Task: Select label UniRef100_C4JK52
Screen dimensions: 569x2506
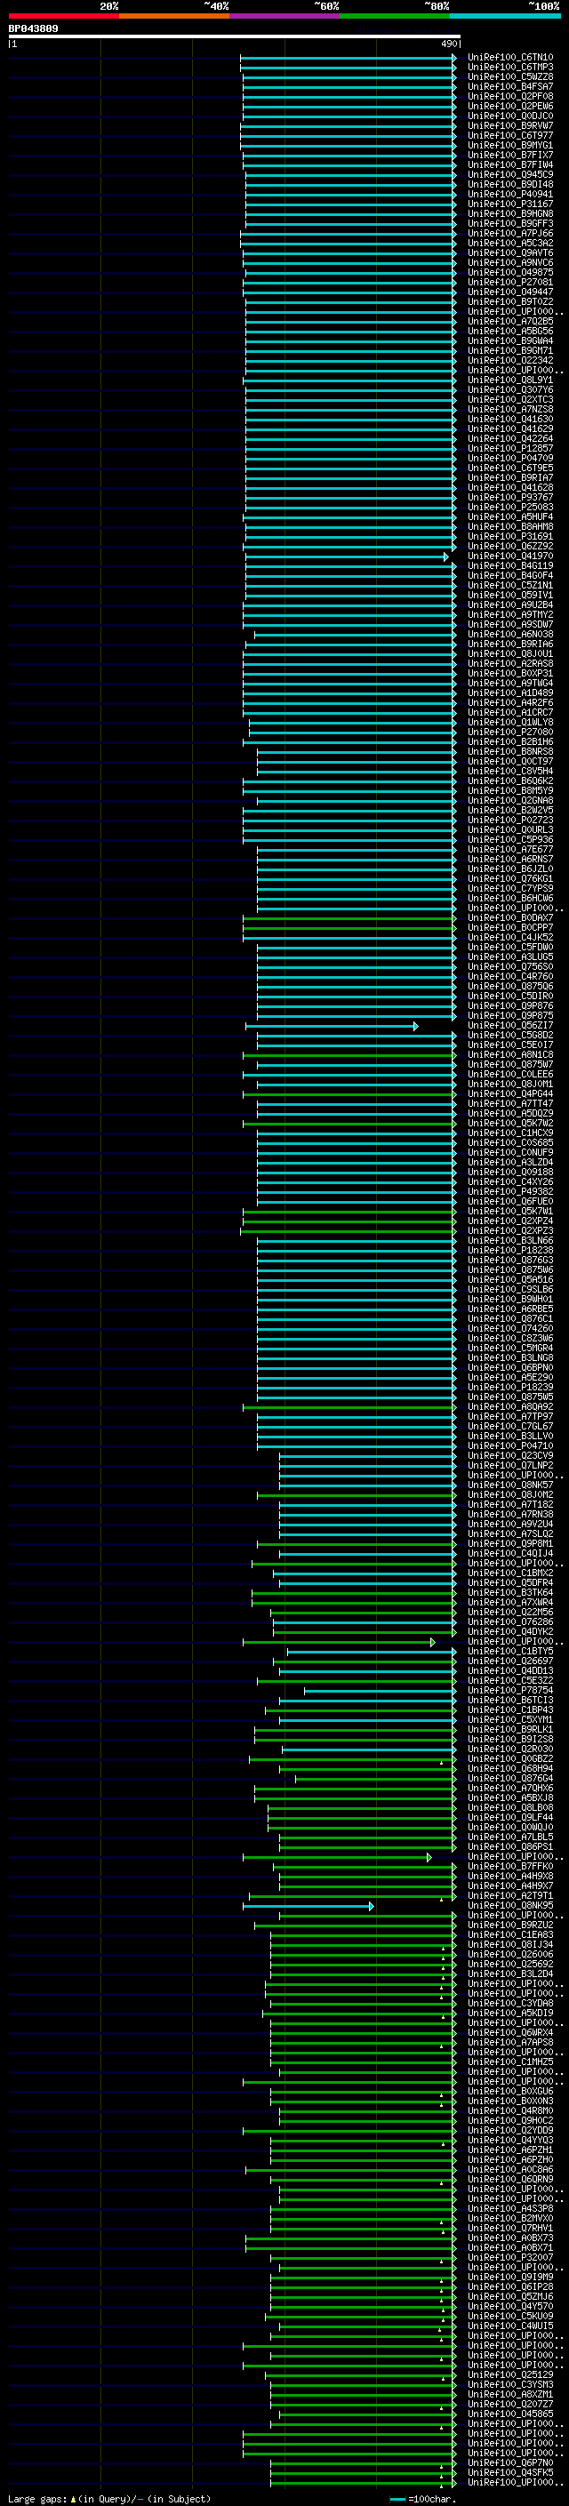Action: (510, 938)
